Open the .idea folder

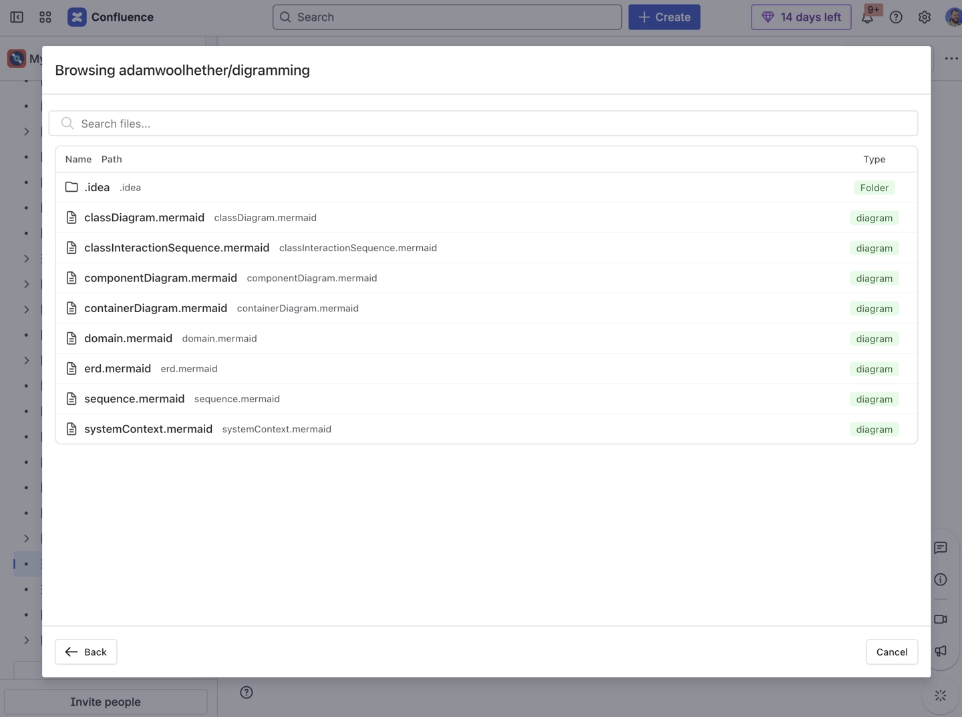pos(97,187)
